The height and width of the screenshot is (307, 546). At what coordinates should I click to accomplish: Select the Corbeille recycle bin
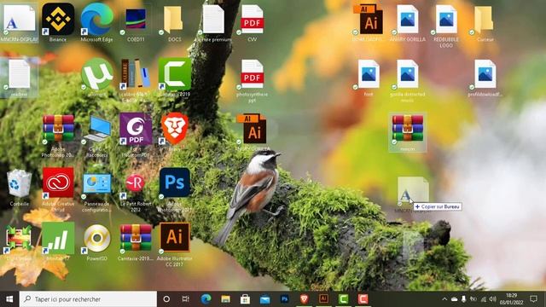coord(19,188)
